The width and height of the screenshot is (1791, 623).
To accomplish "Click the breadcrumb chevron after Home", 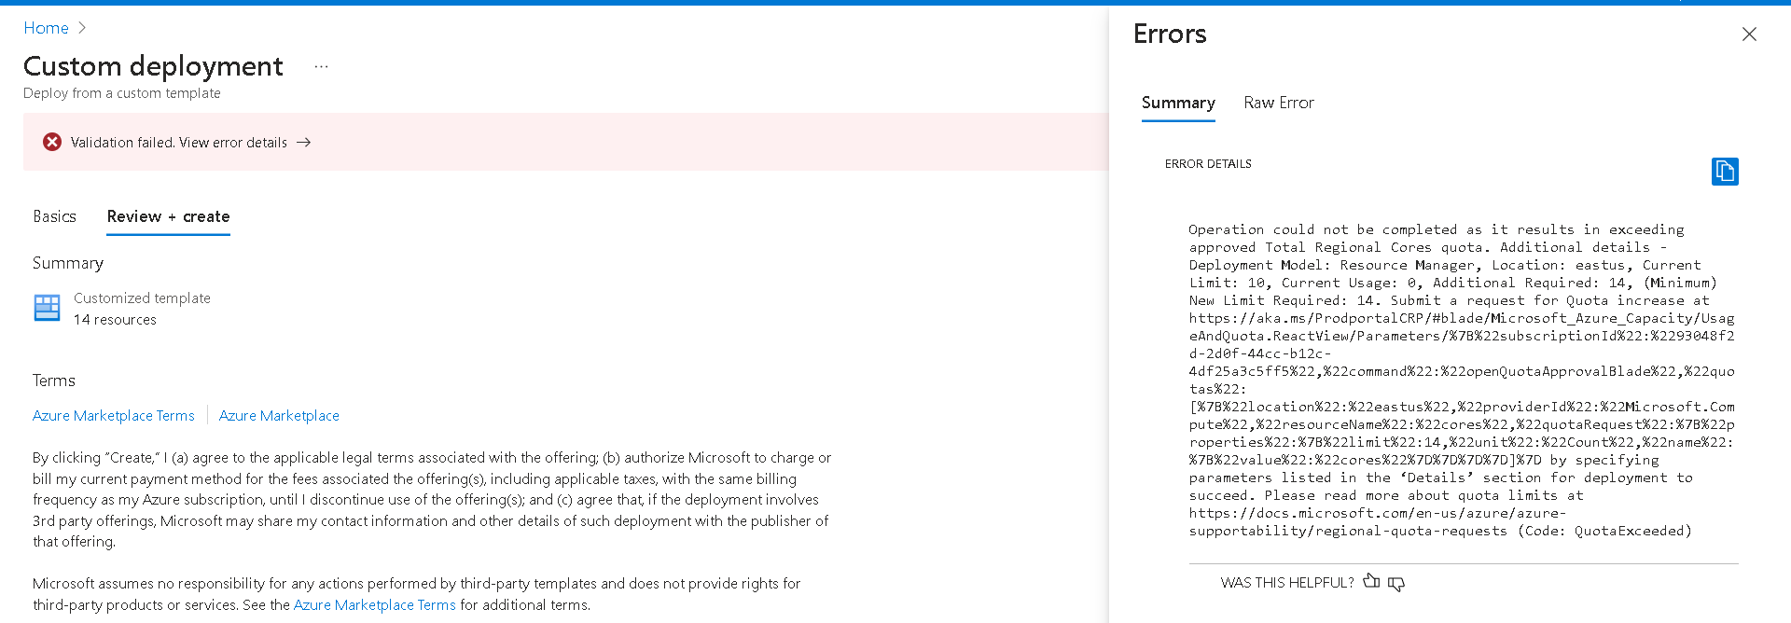I will [x=82, y=28].
